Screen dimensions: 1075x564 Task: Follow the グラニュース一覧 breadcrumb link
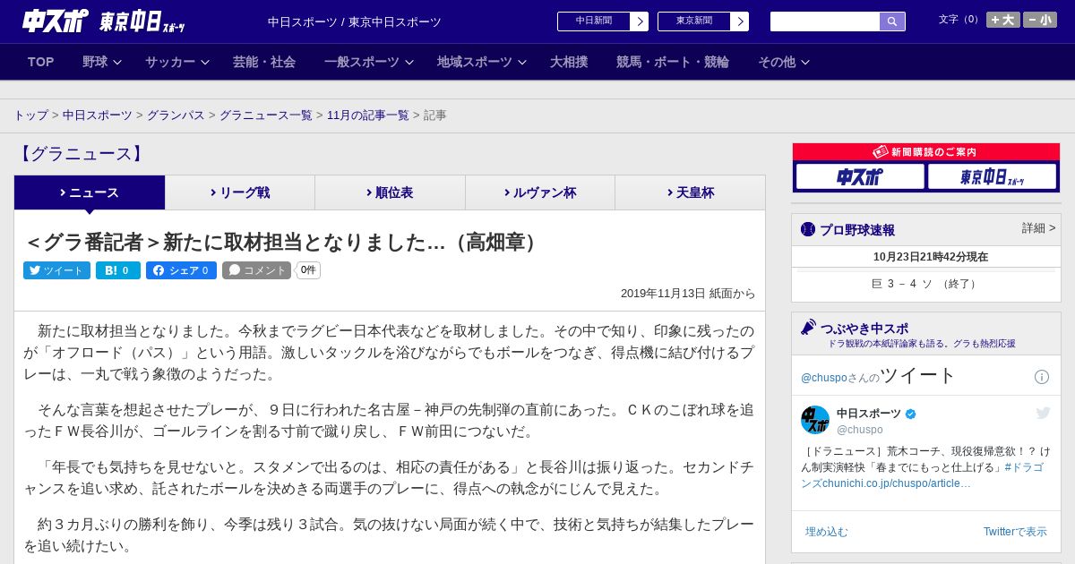[266, 115]
